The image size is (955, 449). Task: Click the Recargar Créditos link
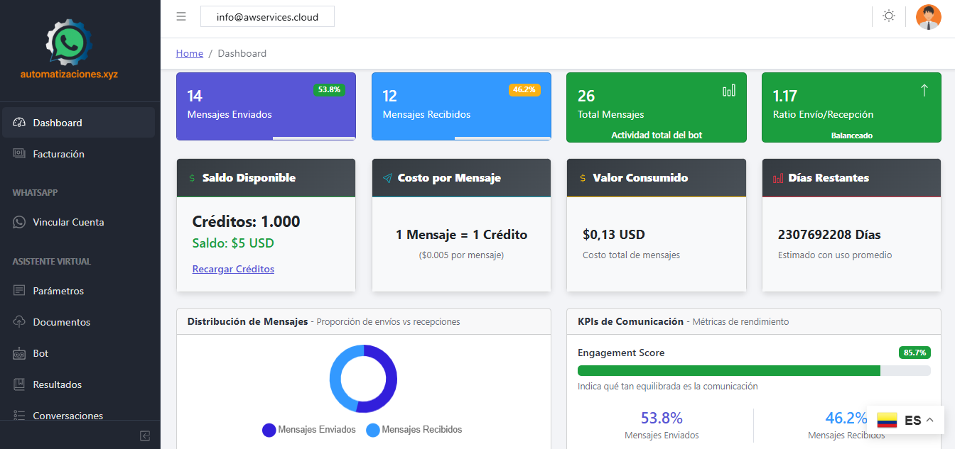coord(233,269)
